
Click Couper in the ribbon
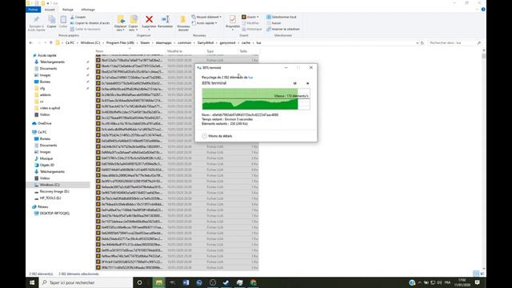click(x=78, y=17)
